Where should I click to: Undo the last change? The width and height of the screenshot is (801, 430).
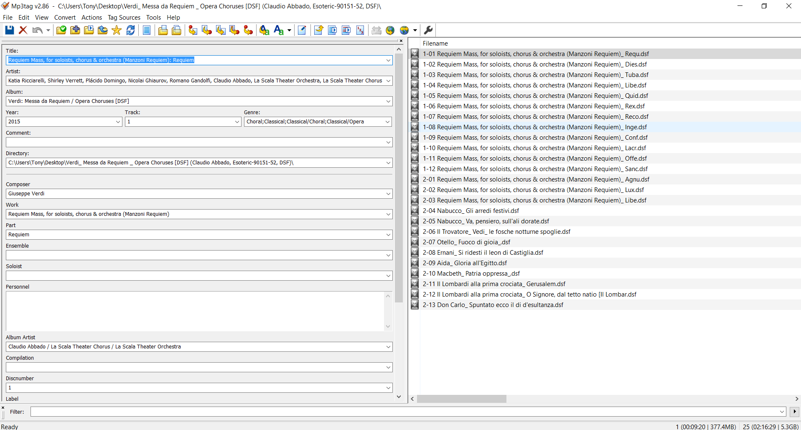(x=37, y=30)
